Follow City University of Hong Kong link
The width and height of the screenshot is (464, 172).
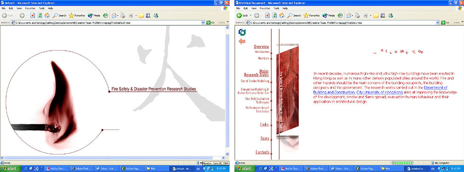coord(380,92)
